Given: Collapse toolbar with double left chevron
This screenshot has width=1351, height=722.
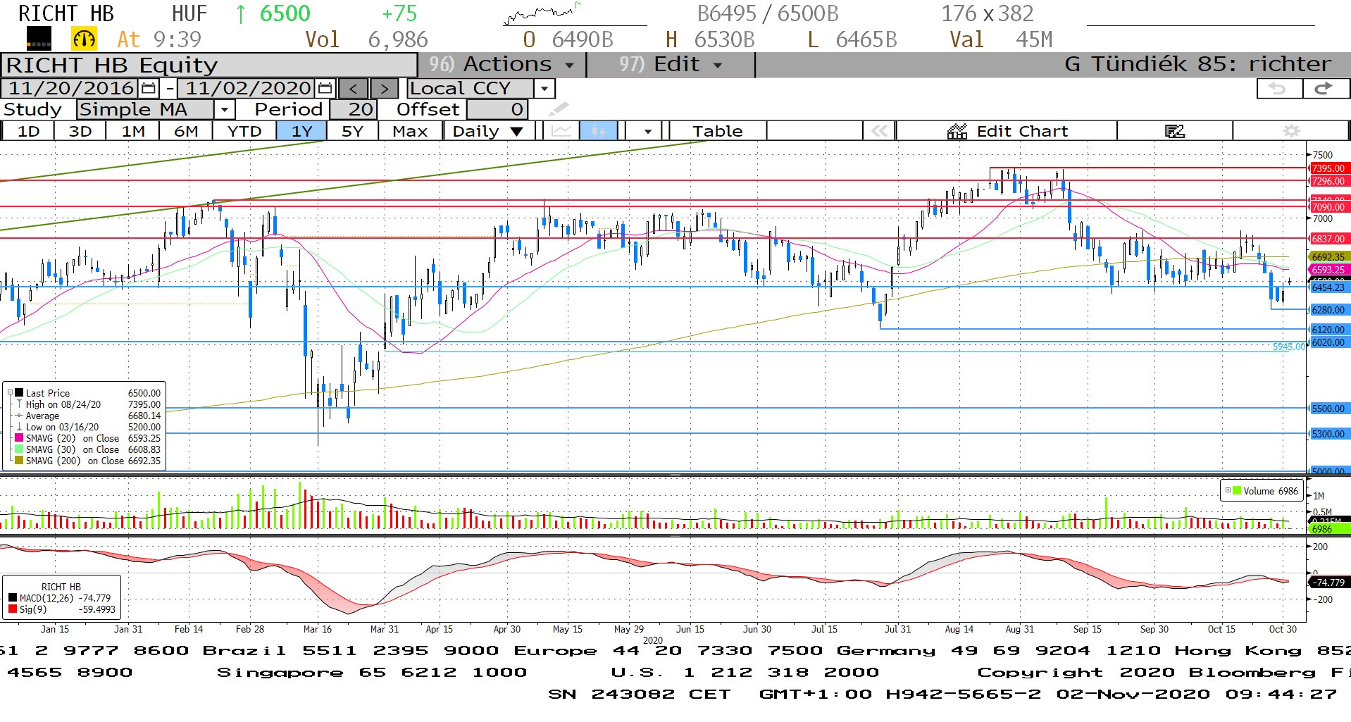Looking at the screenshot, I should pos(879,131).
